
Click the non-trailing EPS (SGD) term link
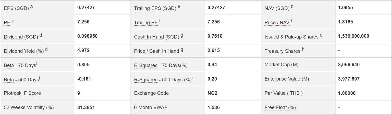click(x=9, y=8)
